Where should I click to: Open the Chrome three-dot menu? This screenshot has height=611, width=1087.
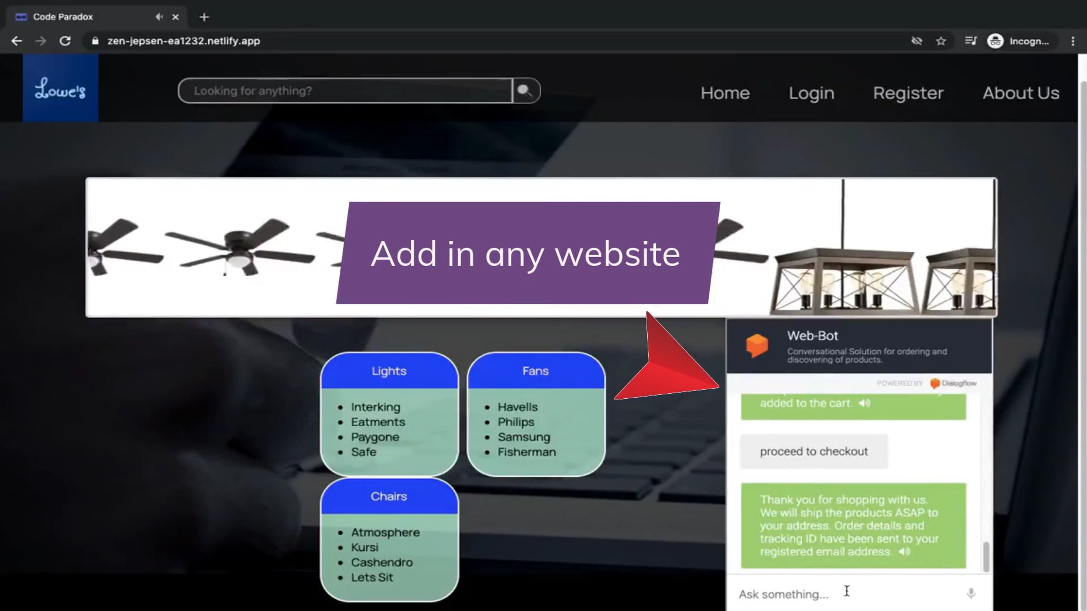coord(1073,41)
